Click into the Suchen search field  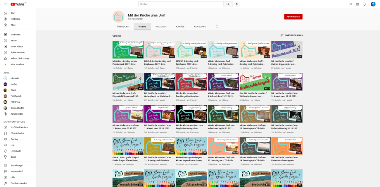coord(181,4)
